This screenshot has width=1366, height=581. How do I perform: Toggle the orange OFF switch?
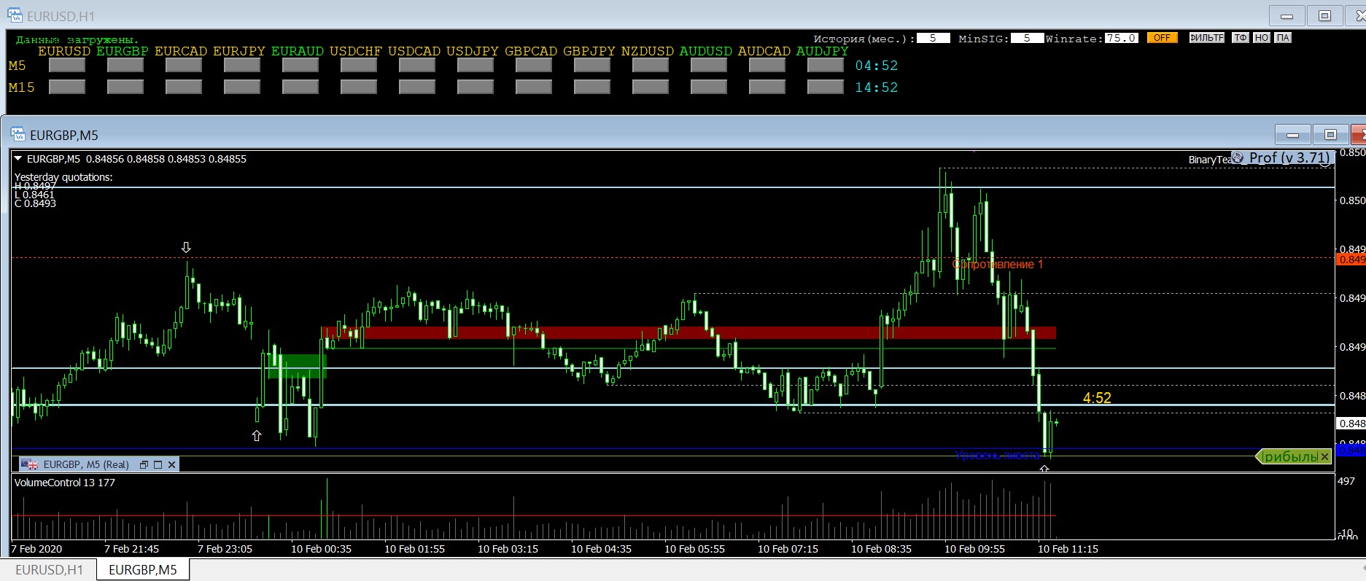(1161, 38)
